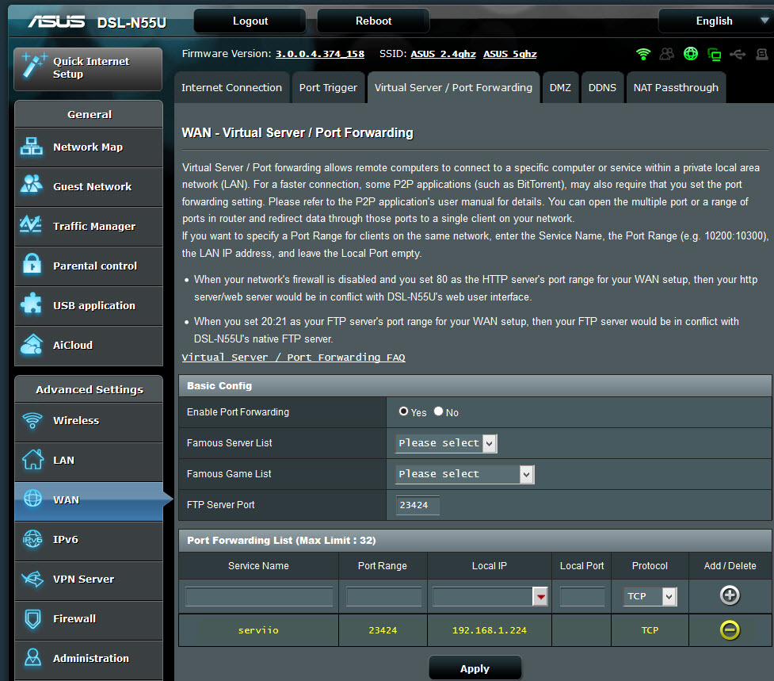
Task: Click the Wi-Fi signal status icon
Action: point(643,54)
